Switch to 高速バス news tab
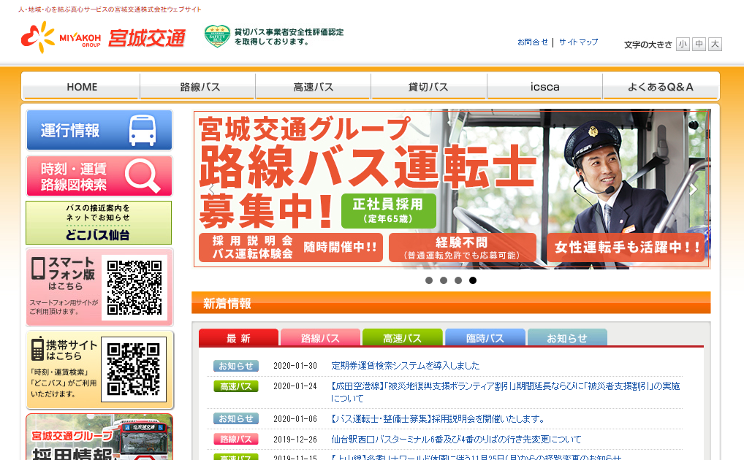 tap(403, 337)
